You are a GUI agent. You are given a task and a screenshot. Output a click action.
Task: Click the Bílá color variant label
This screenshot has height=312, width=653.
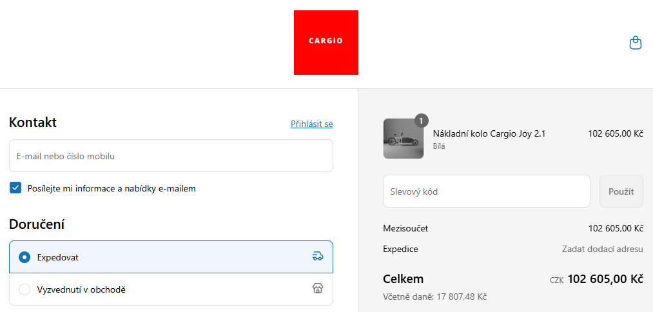tap(439, 146)
